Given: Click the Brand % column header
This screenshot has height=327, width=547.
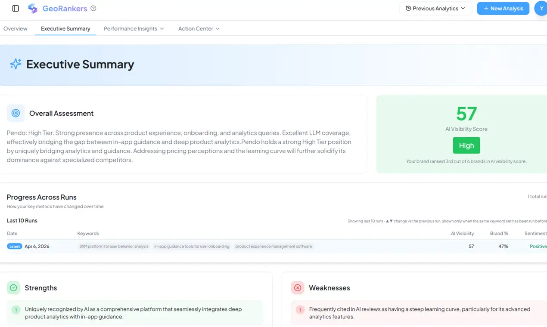Looking at the screenshot, I should tap(499, 233).
